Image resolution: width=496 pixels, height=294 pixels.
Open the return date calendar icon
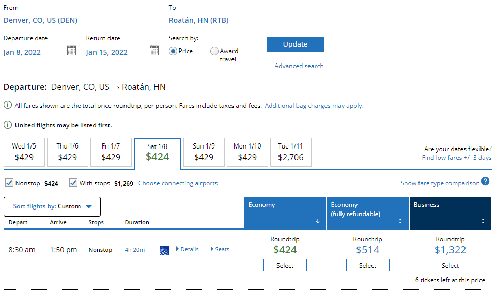tap(154, 51)
